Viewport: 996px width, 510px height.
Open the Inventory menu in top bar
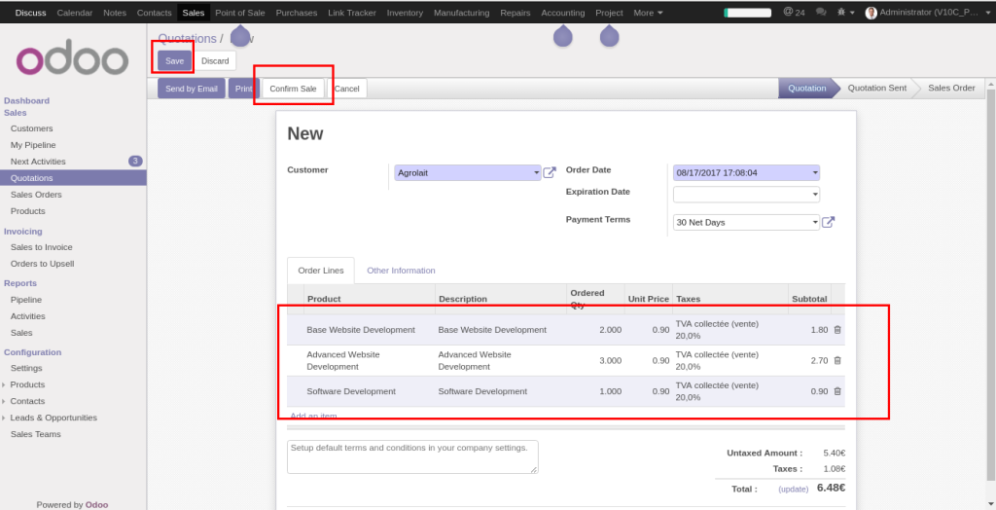[405, 13]
